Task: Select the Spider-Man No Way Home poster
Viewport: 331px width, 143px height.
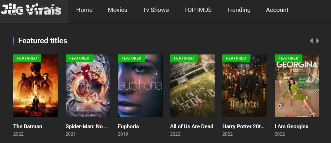Action: [x=88, y=86]
